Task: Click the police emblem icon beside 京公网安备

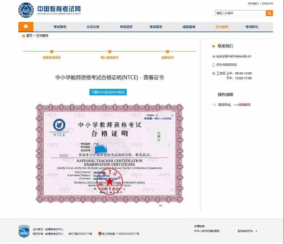Action: tap(100, 234)
